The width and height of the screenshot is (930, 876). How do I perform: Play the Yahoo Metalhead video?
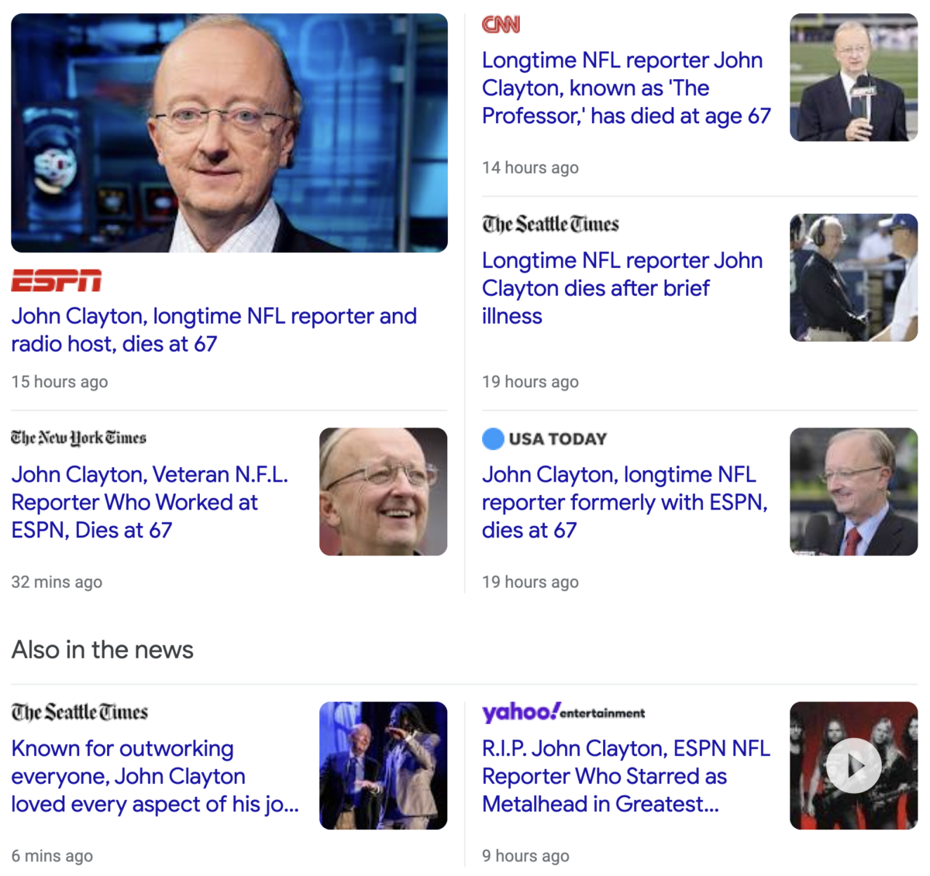click(853, 766)
